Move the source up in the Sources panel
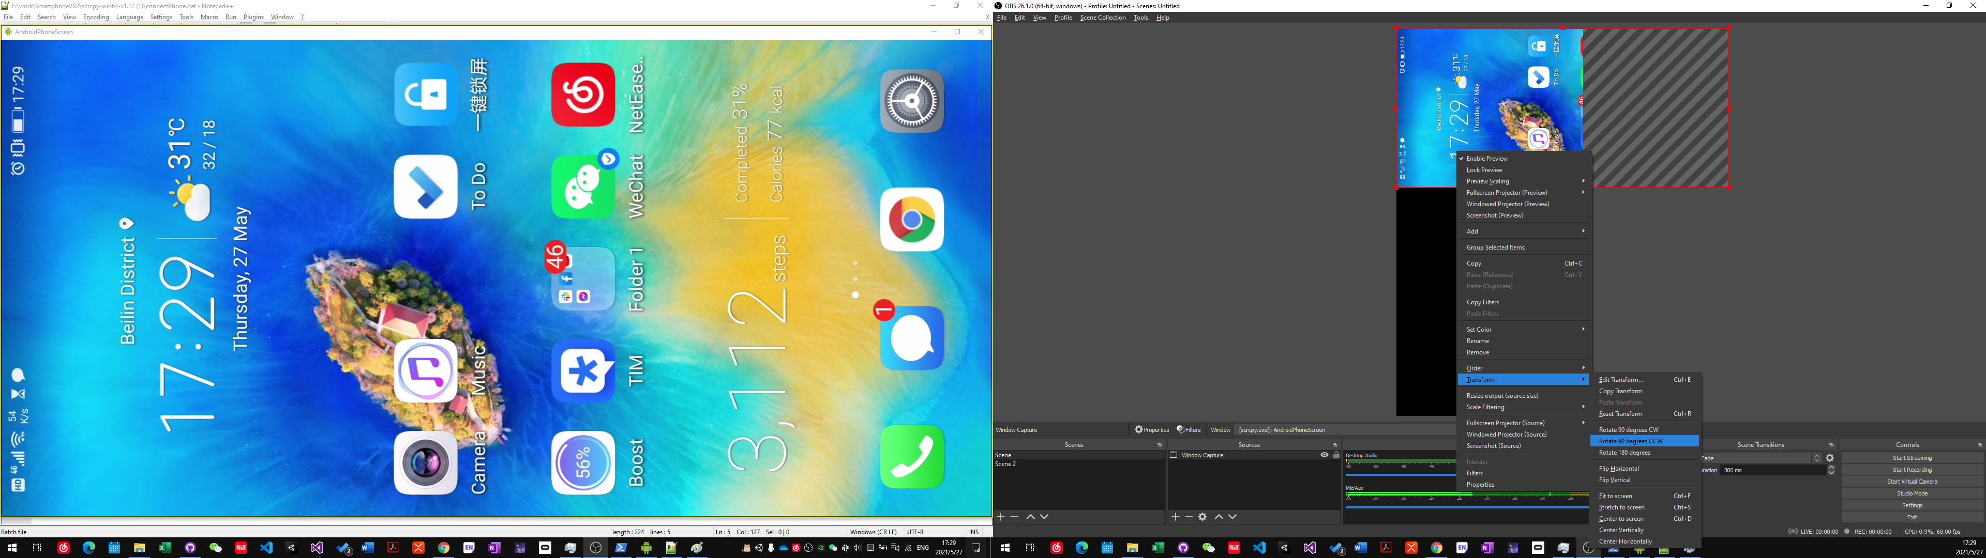 point(1219,517)
